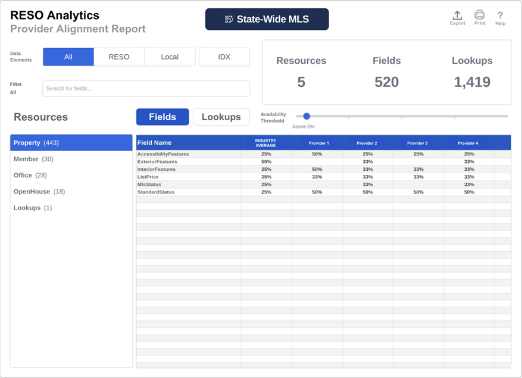Click the Print printer icon
Image resolution: width=522 pixels, height=378 pixels.
coord(479,15)
